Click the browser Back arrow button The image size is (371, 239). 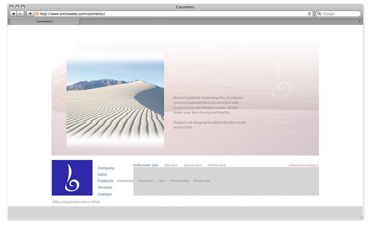point(13,14)
